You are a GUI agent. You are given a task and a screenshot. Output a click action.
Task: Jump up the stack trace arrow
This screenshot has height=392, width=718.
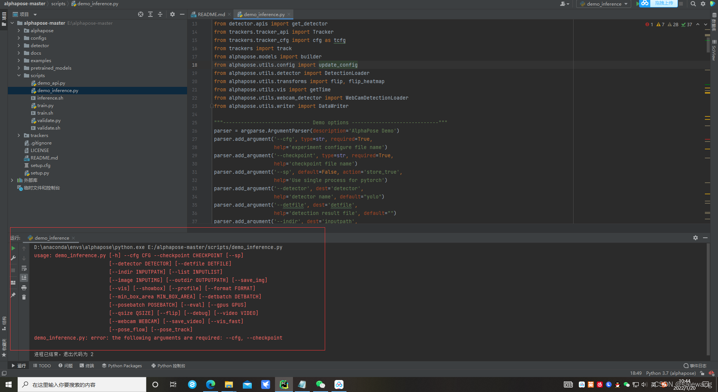24,248
